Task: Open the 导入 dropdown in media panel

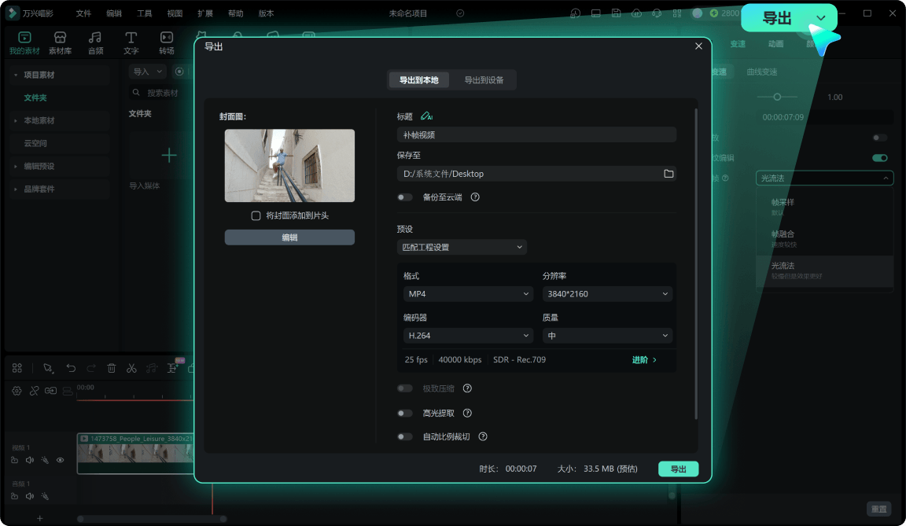Action: (x=147, y=72)
